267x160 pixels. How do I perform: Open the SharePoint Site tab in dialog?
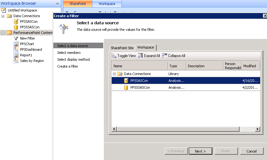coord(122,48)
